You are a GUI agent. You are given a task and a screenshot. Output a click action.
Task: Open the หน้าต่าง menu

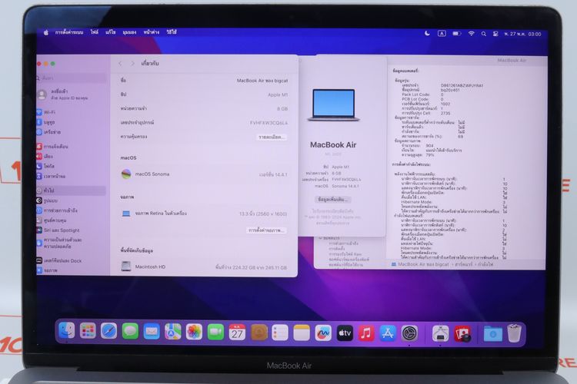(x=152, y=32)
